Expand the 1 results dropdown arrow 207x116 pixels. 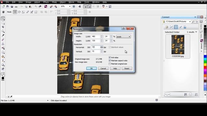196,32
